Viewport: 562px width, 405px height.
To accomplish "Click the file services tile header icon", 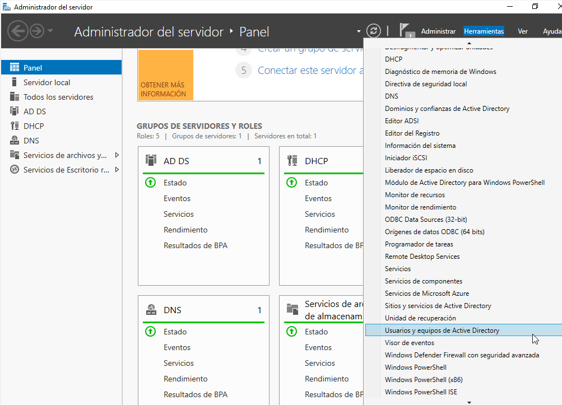I will click(292, 309).
